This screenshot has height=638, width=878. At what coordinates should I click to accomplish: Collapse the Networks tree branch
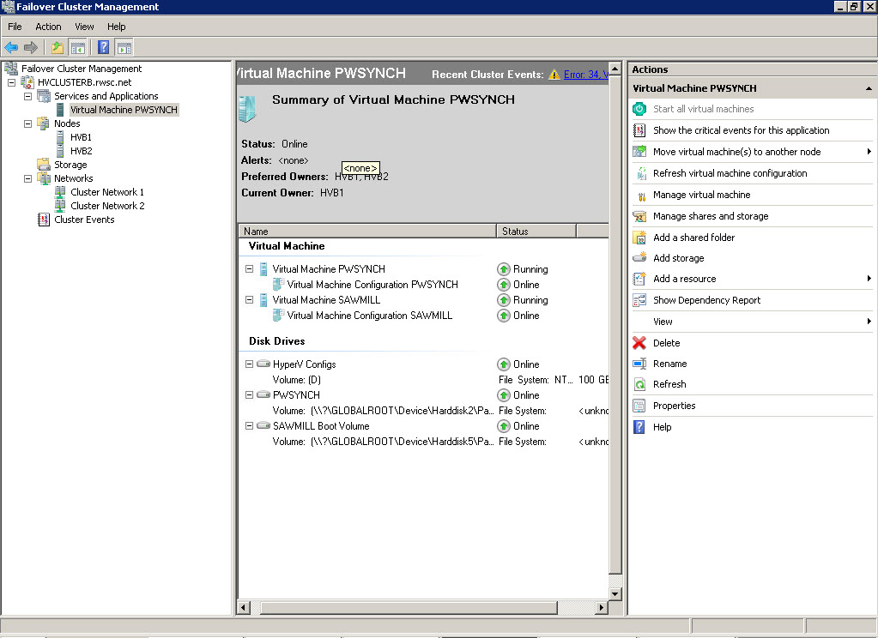click(27, 178)
